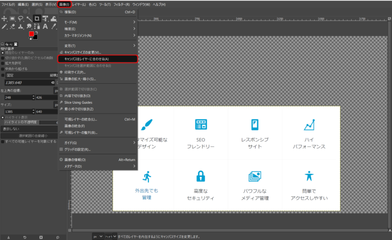Screen dimensions: 392x240
Task: Select the Move tool in toolbox
Action: (x=4, y=19)
